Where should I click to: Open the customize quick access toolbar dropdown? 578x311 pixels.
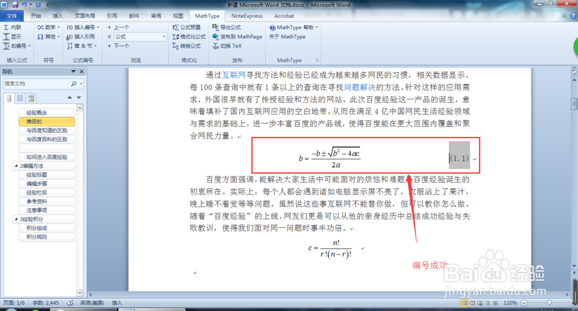click(47, 5)
